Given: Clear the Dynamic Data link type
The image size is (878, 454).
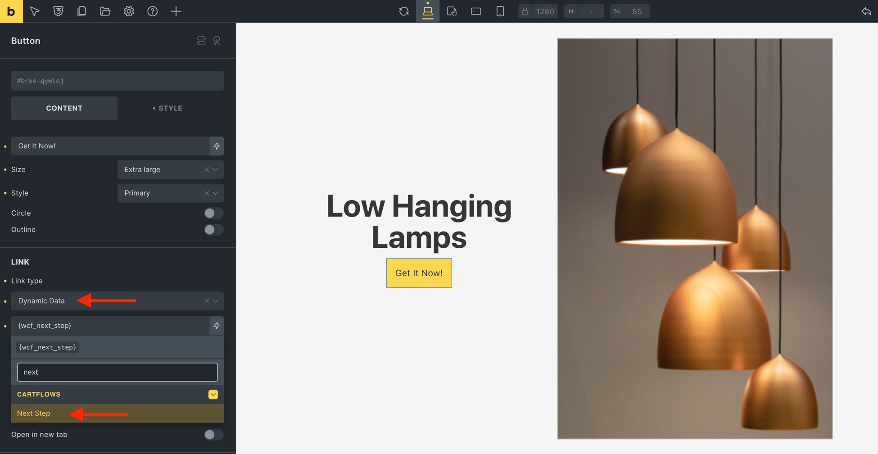Looking at the screenshot, I should (x=206, y=301).
